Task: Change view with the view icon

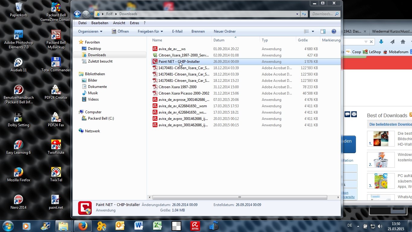Action: coord(306,31)
